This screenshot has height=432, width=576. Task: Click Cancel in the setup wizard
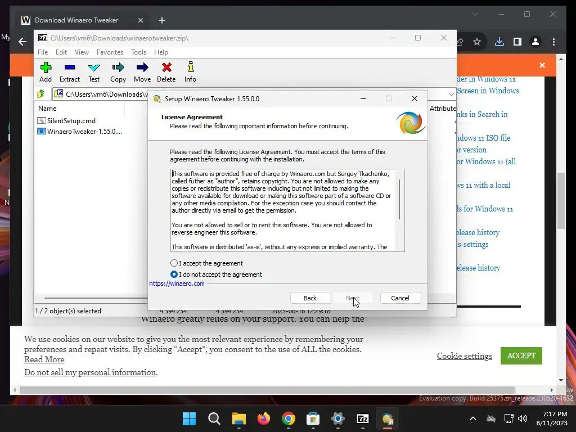coord(400,298)
